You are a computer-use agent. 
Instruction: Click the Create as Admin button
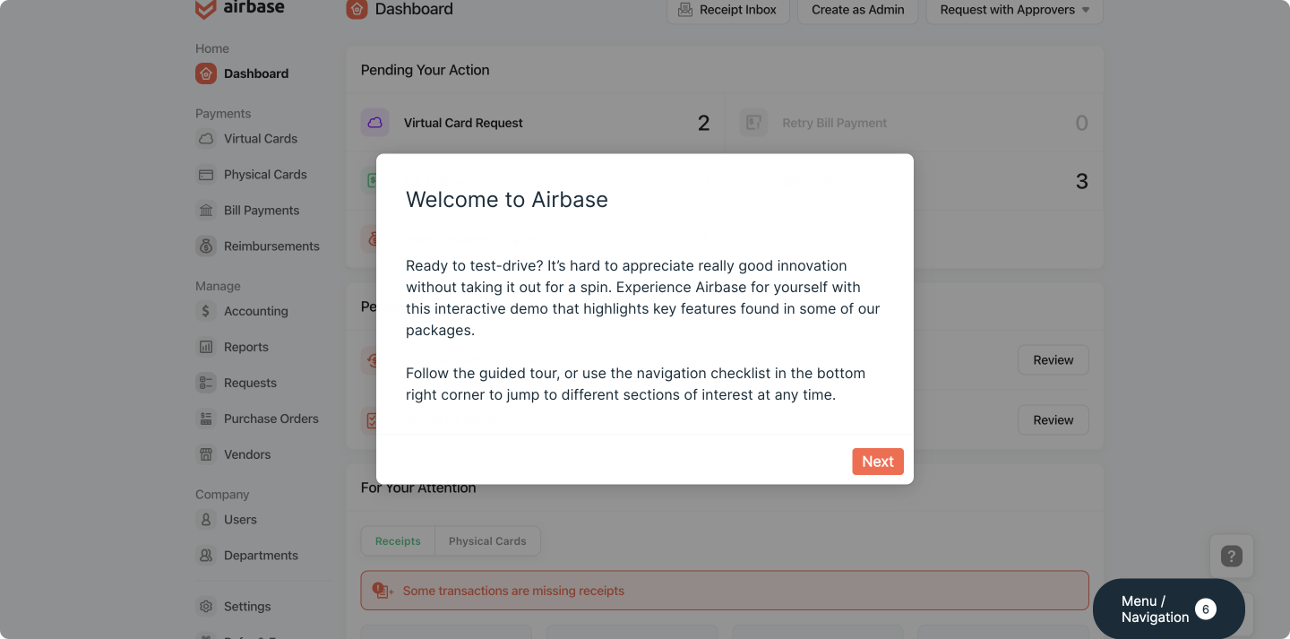(857, 10)
